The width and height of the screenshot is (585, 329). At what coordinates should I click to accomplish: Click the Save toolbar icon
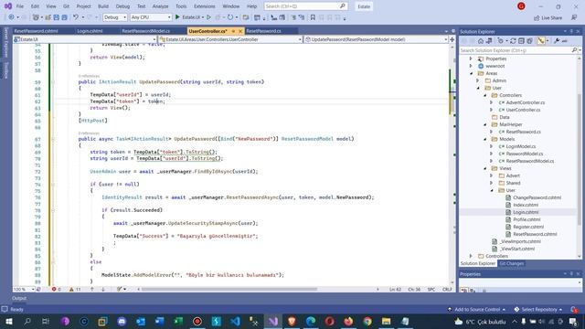pyautogui.click(x=56, y=17)
